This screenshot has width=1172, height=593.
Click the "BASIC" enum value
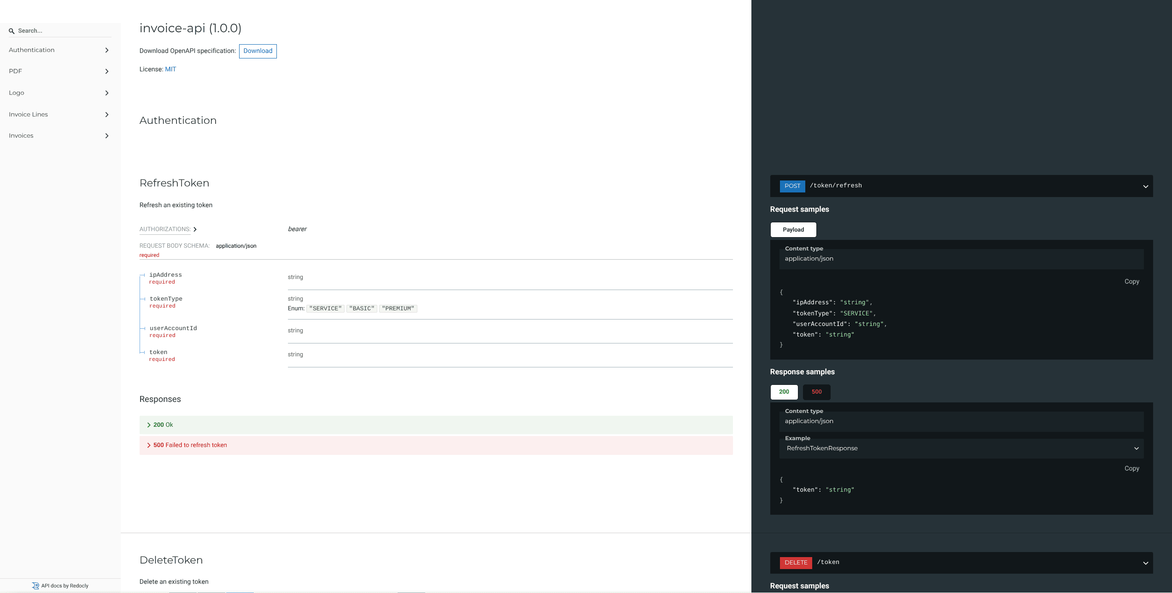point(362,308)
